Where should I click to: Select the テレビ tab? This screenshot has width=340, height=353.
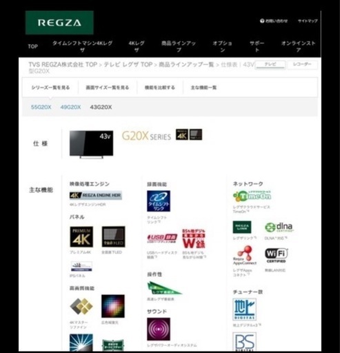point(270,65)
